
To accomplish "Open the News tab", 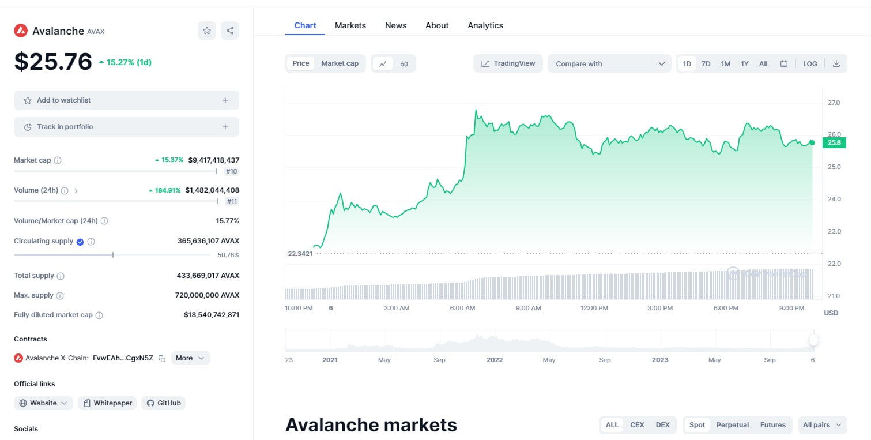I will coord(396,25).
